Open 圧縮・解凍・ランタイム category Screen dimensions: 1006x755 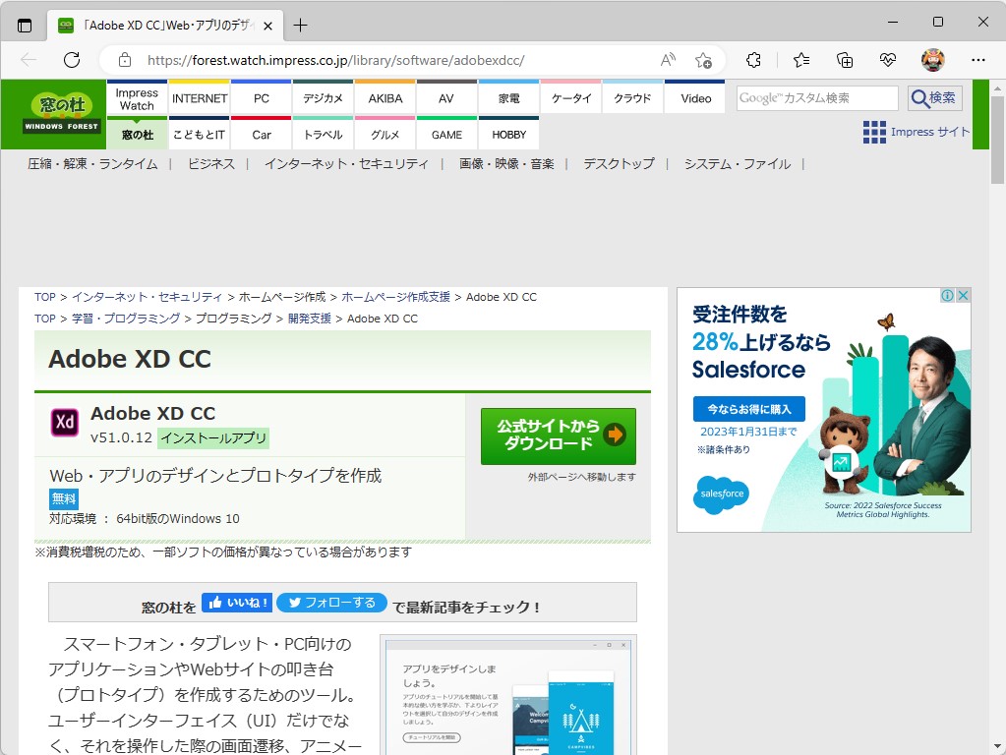92,164
